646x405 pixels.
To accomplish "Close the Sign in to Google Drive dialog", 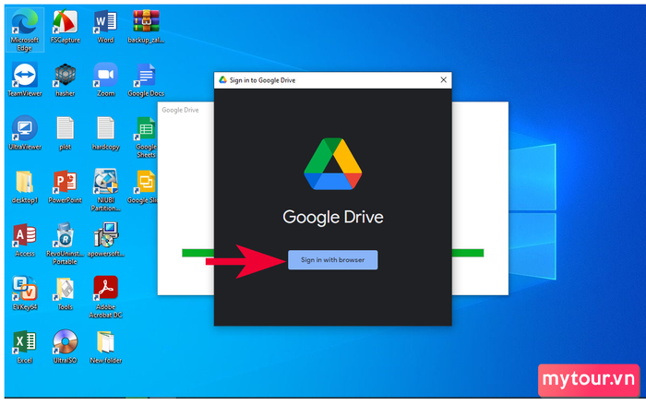I will point(443,80).
